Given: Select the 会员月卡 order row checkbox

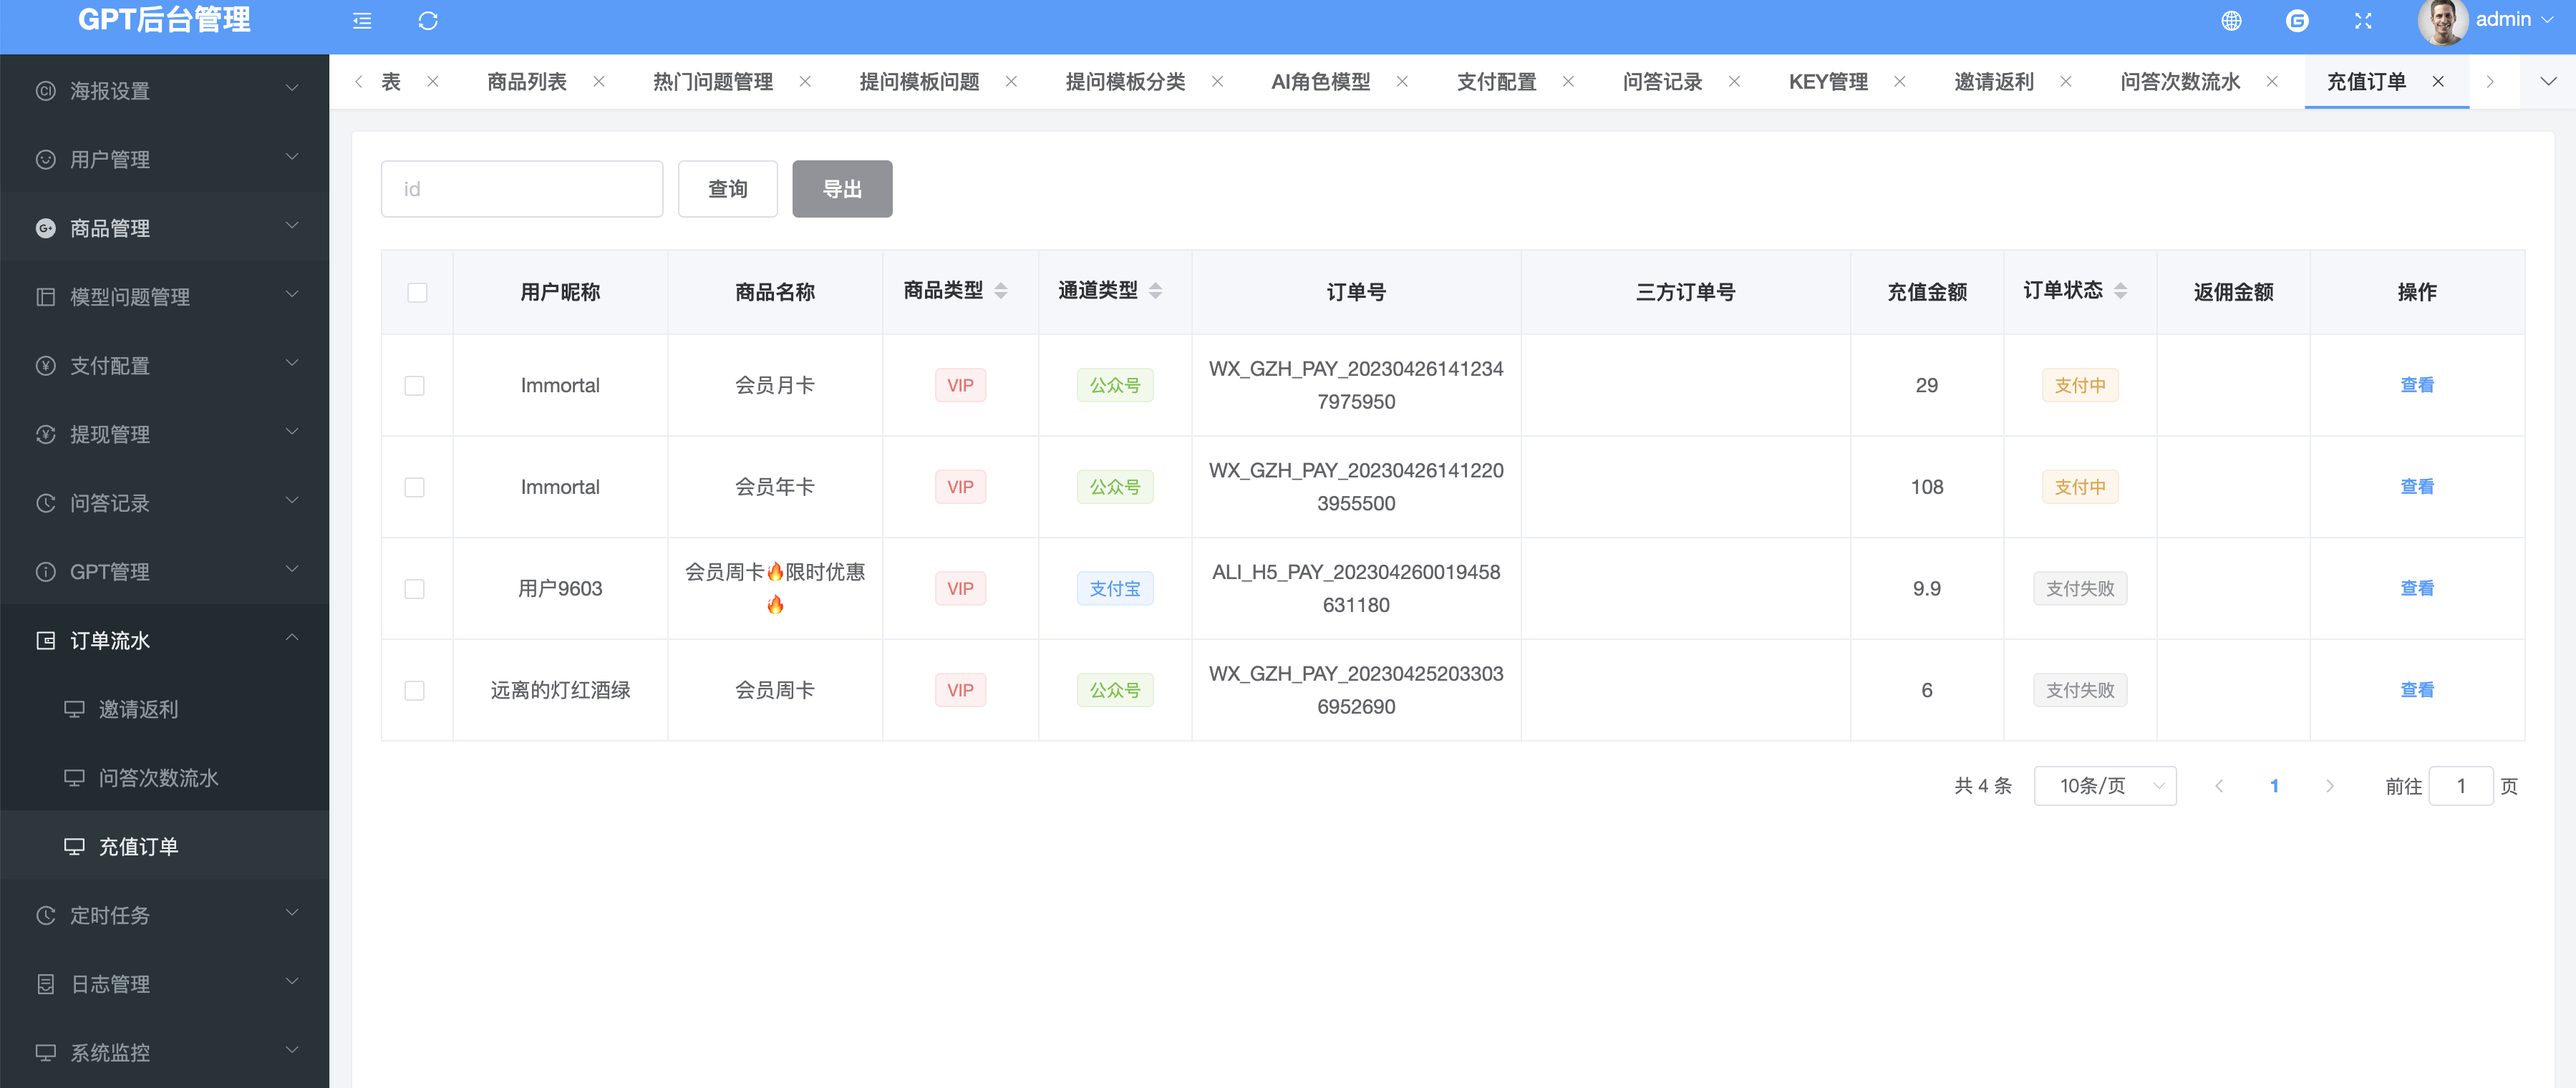Looking at the screenshot, I should tap(414, 386).
